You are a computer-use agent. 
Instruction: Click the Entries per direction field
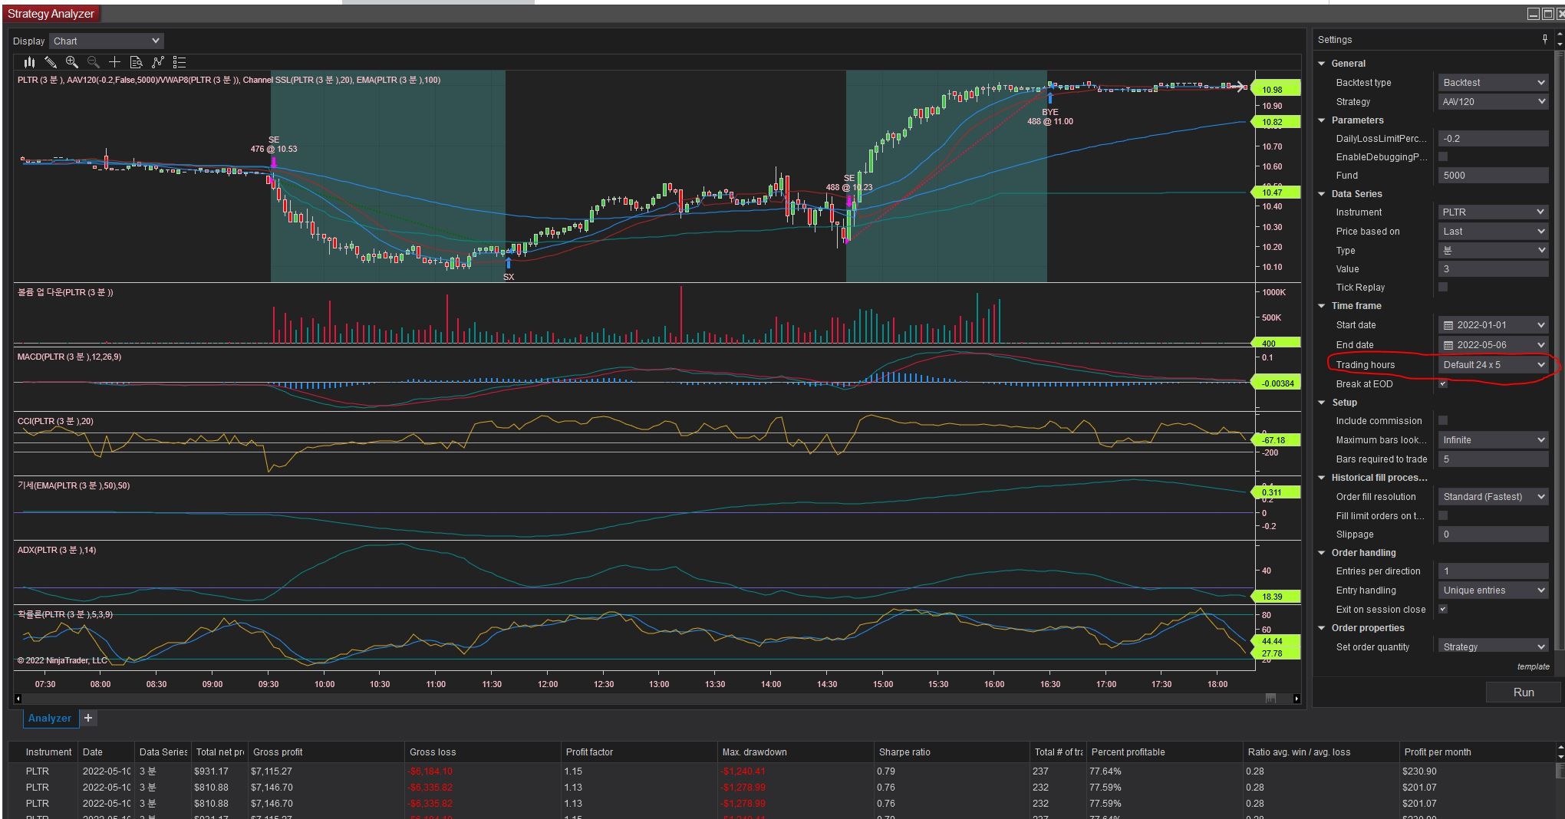pyautogui.click(x=1493, y=571)
